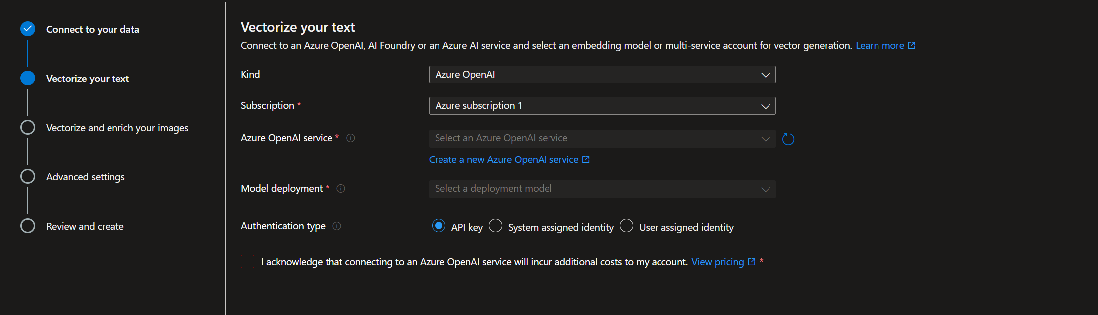
Task: Select the API key radio button
Action: tap(439, 226)
